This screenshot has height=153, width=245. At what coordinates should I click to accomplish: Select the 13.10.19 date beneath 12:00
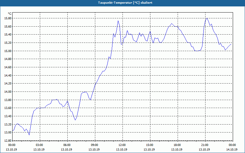tap(122, 149)
